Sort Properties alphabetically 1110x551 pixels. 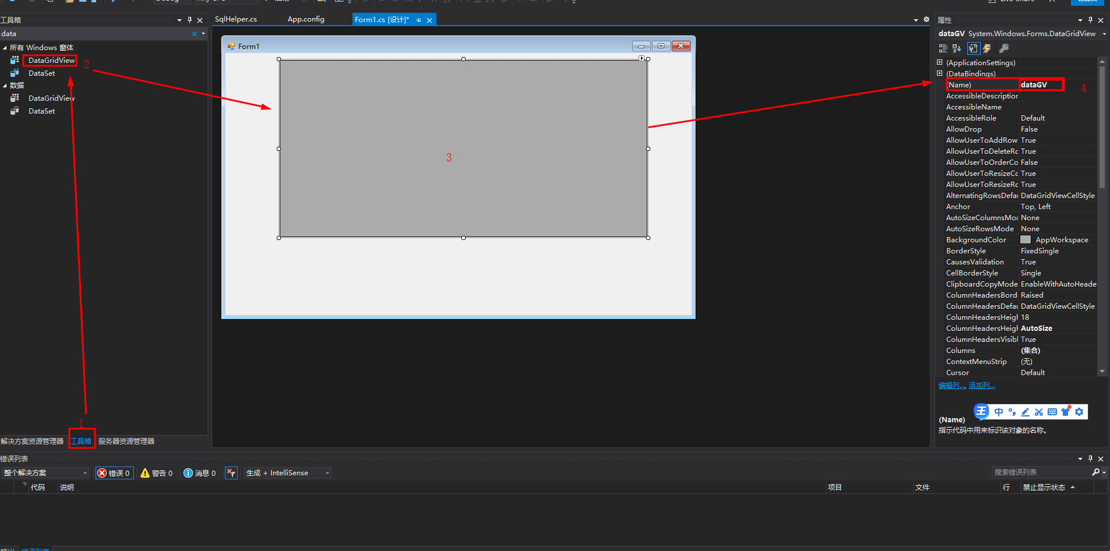(957, 48)
